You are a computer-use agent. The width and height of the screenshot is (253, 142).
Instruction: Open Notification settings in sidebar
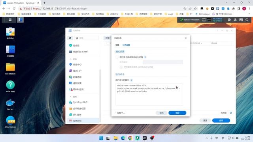83,83
